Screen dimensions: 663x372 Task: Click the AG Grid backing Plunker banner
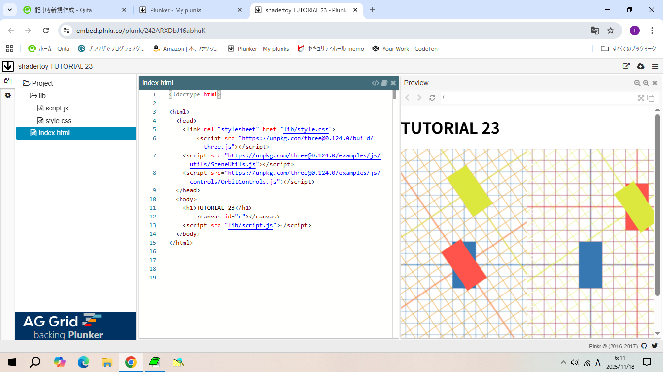click(76, 326)
